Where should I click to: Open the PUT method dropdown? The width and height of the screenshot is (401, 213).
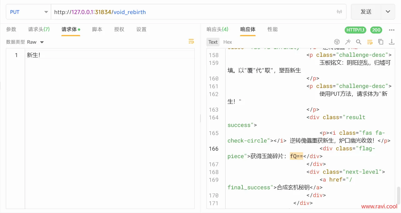28,12
